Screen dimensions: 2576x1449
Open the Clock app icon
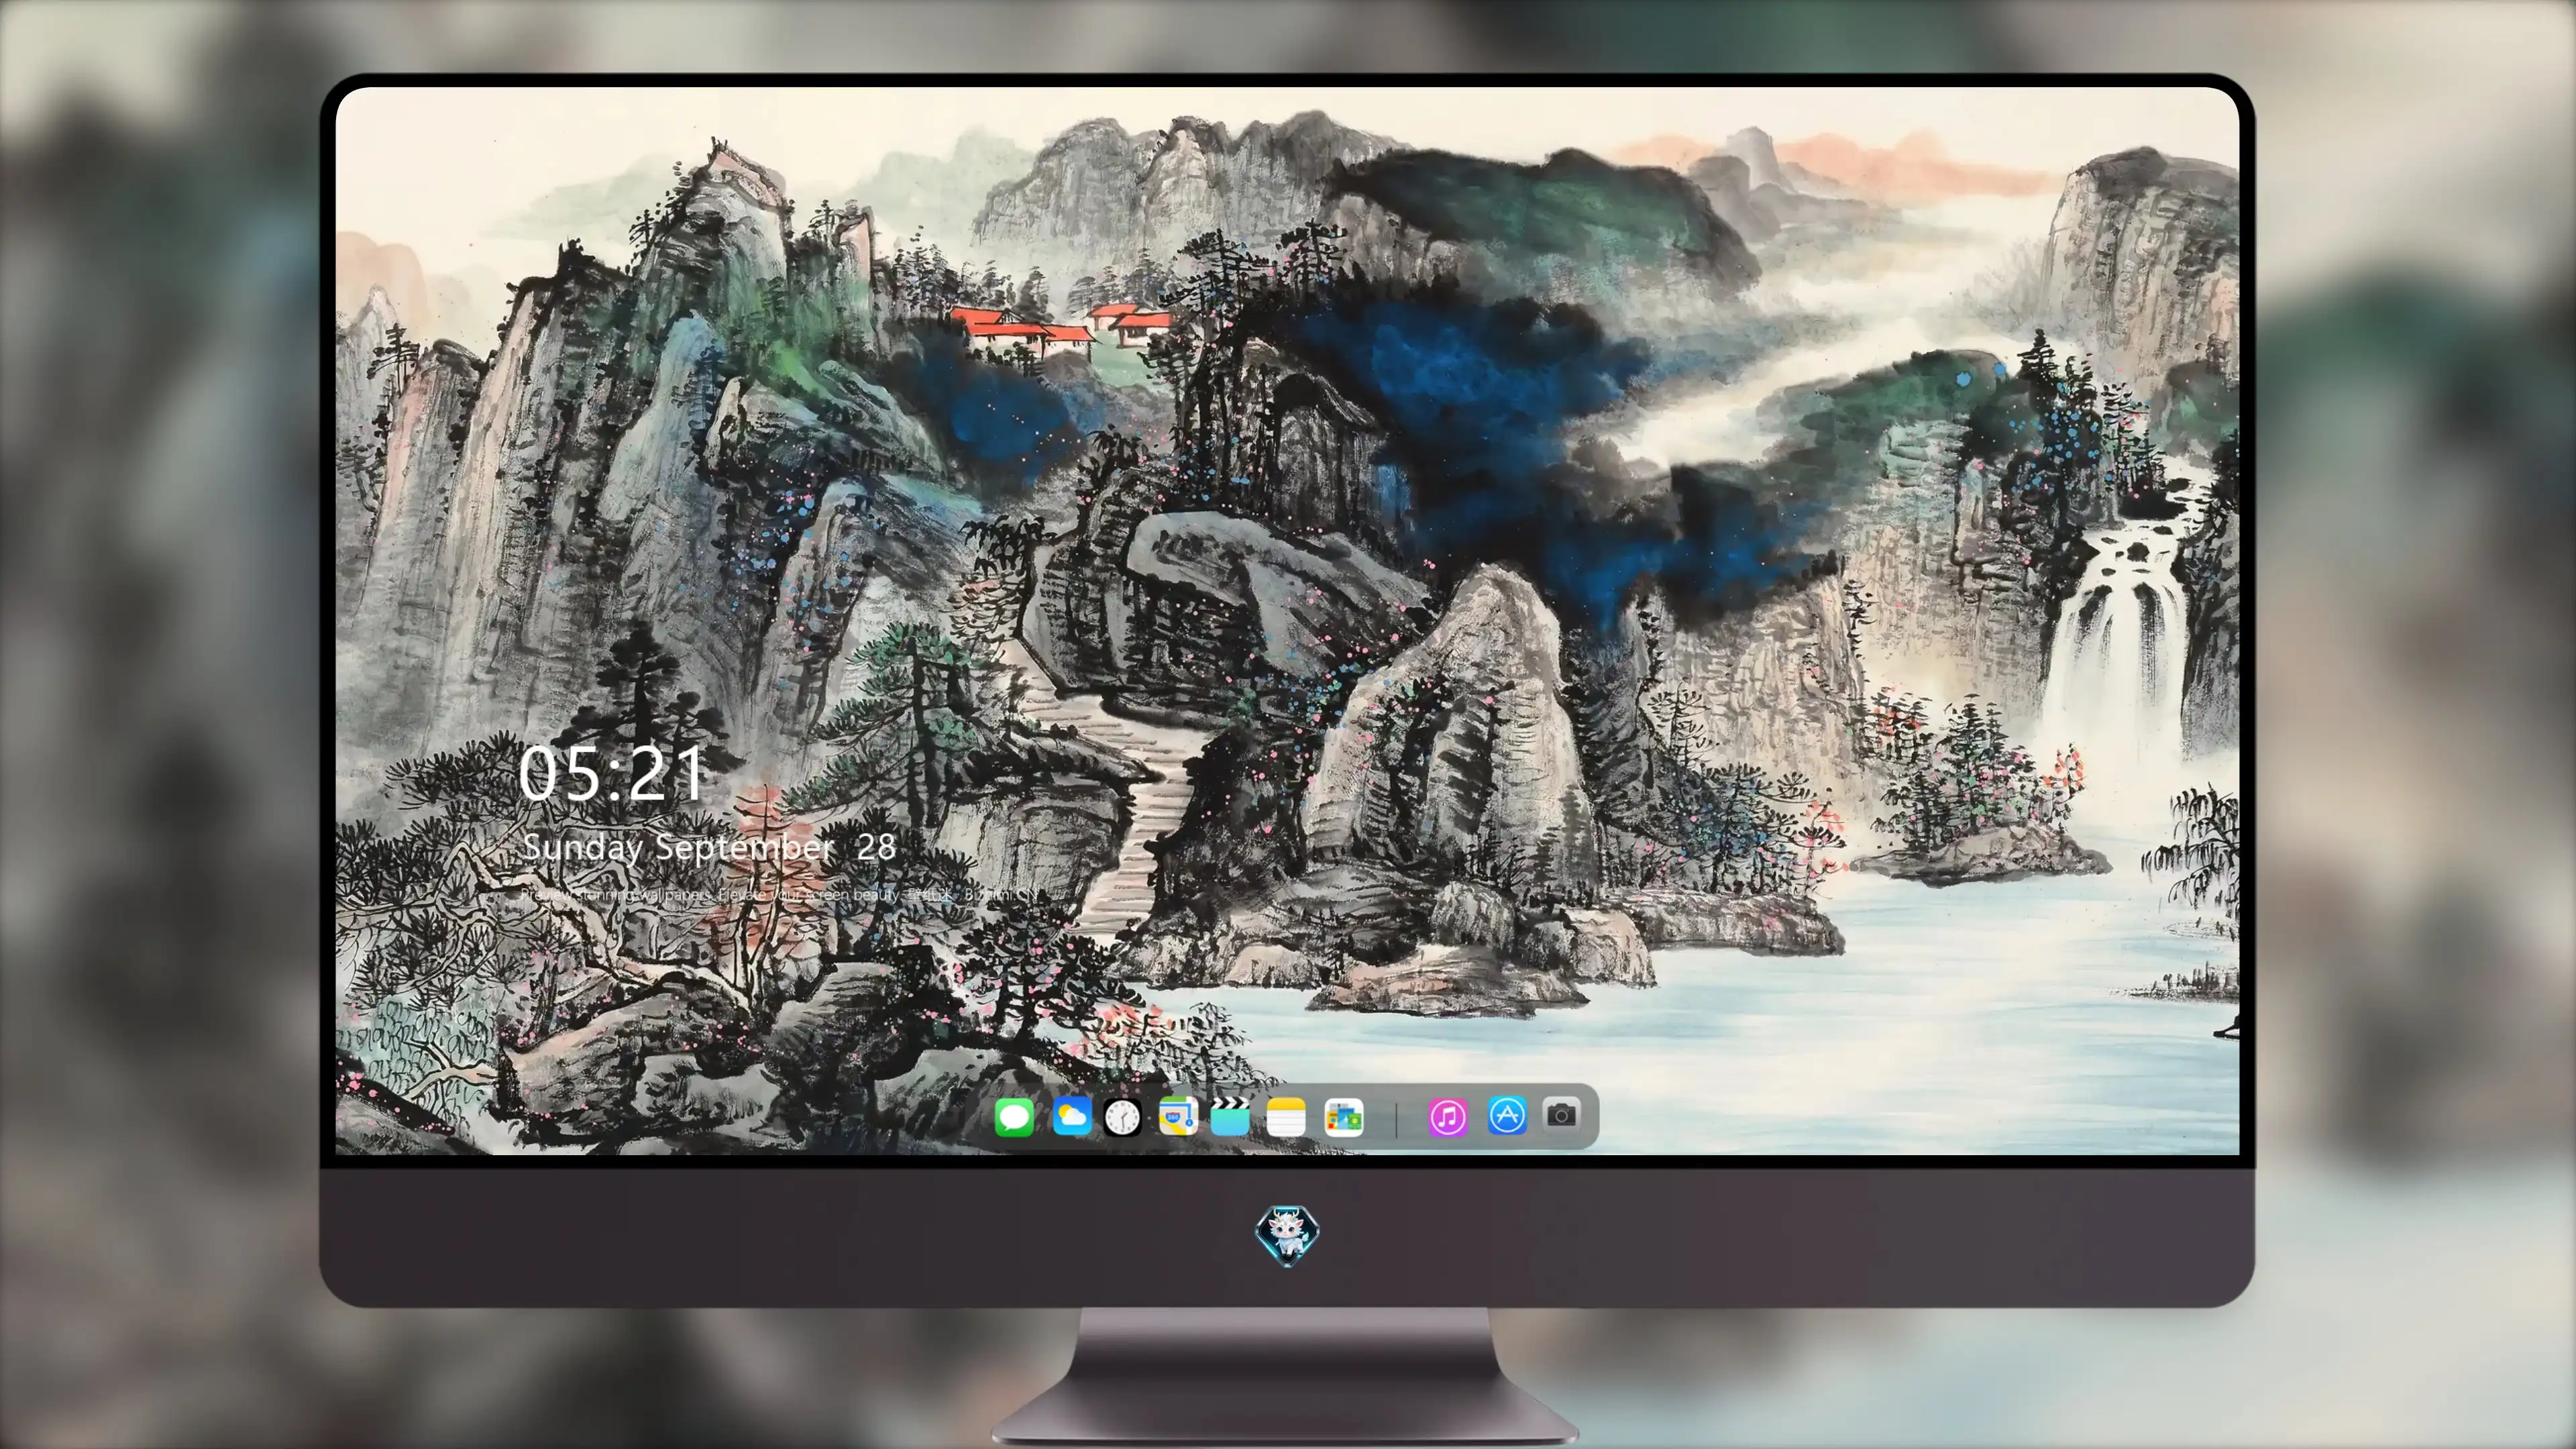[1122, 1117]
